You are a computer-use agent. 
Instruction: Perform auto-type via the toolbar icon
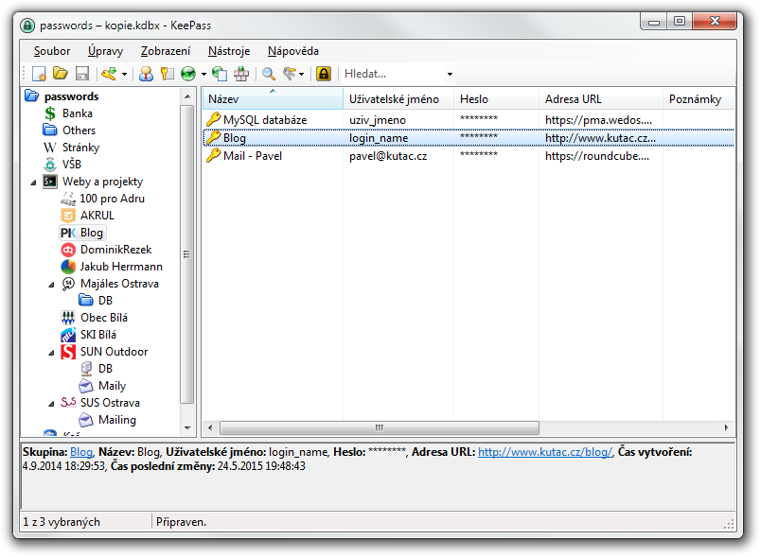(241, 74)
